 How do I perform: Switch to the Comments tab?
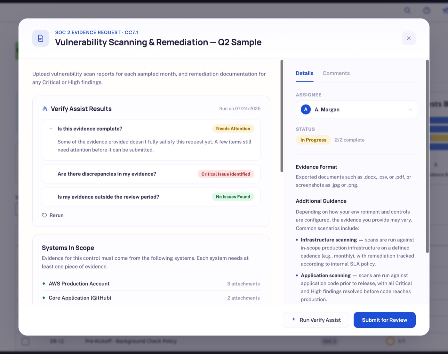click(336, 73)
